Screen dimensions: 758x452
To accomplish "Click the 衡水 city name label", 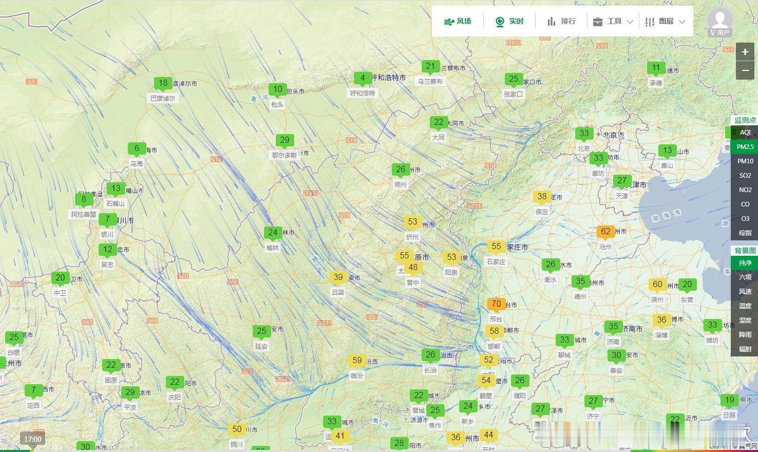I will click(x=551, y=280).
